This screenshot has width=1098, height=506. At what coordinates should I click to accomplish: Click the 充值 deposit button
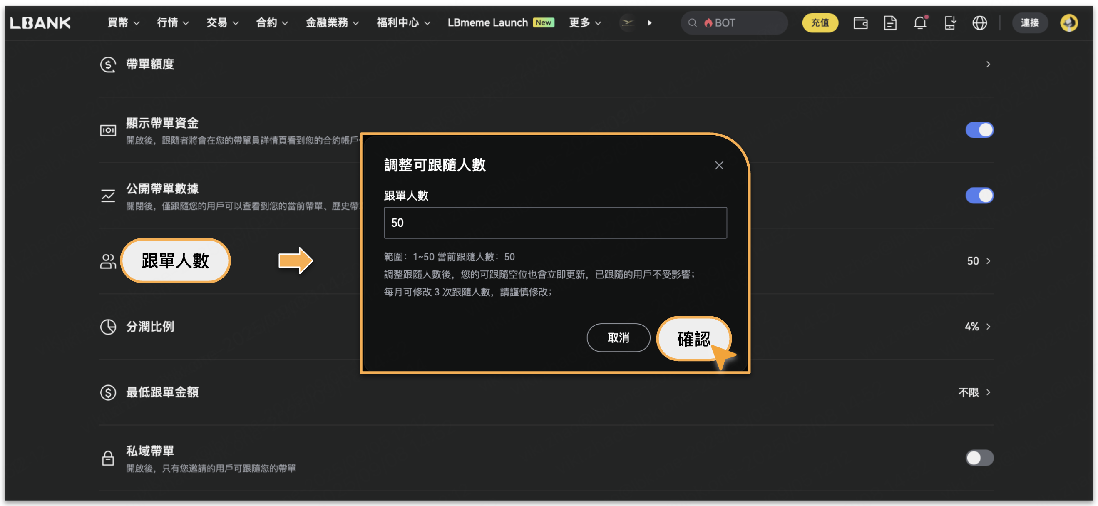click(820, 22)
